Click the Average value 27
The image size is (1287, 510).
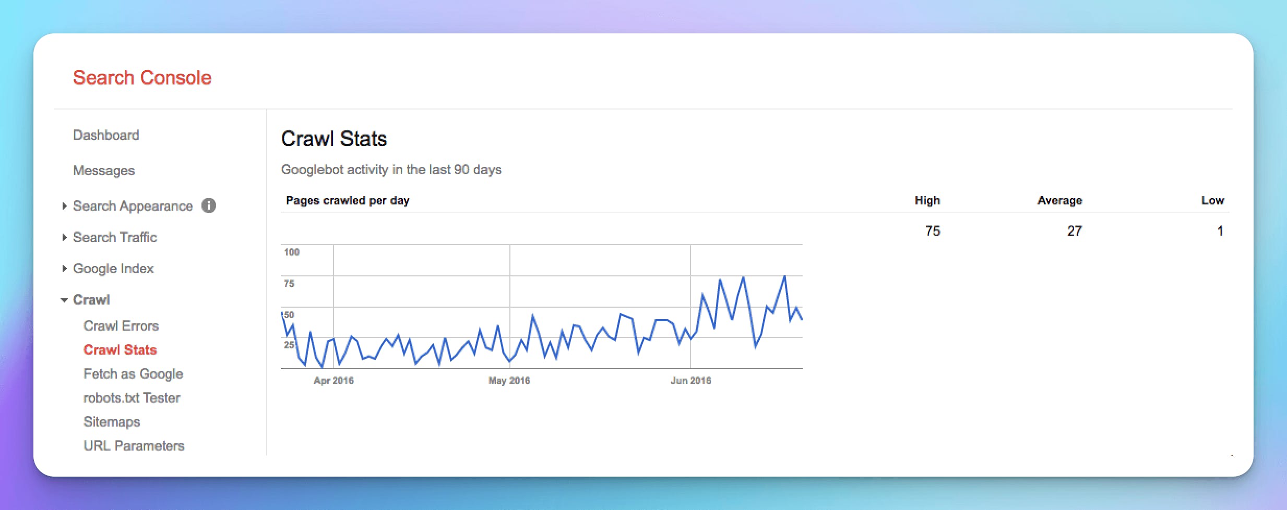tap(1074, 231)
